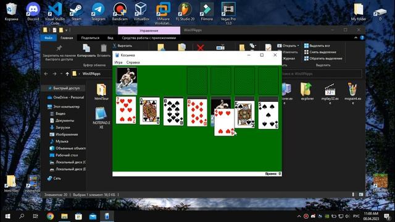Open the Игра menu in Solitaire
The height and width of the screenshot is (222, 395).
[118, 62]
